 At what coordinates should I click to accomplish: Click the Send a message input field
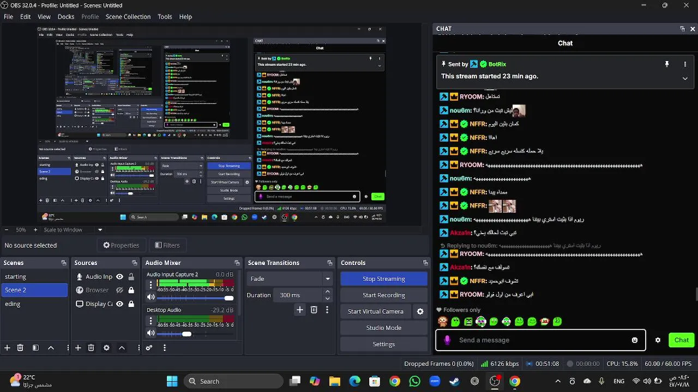(x=540, y=340)
